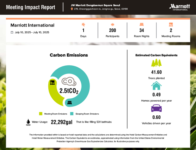The width and height of the screenshot is (196, 150).
Task: Click the Trees planted label
Action: coord(156,78)
